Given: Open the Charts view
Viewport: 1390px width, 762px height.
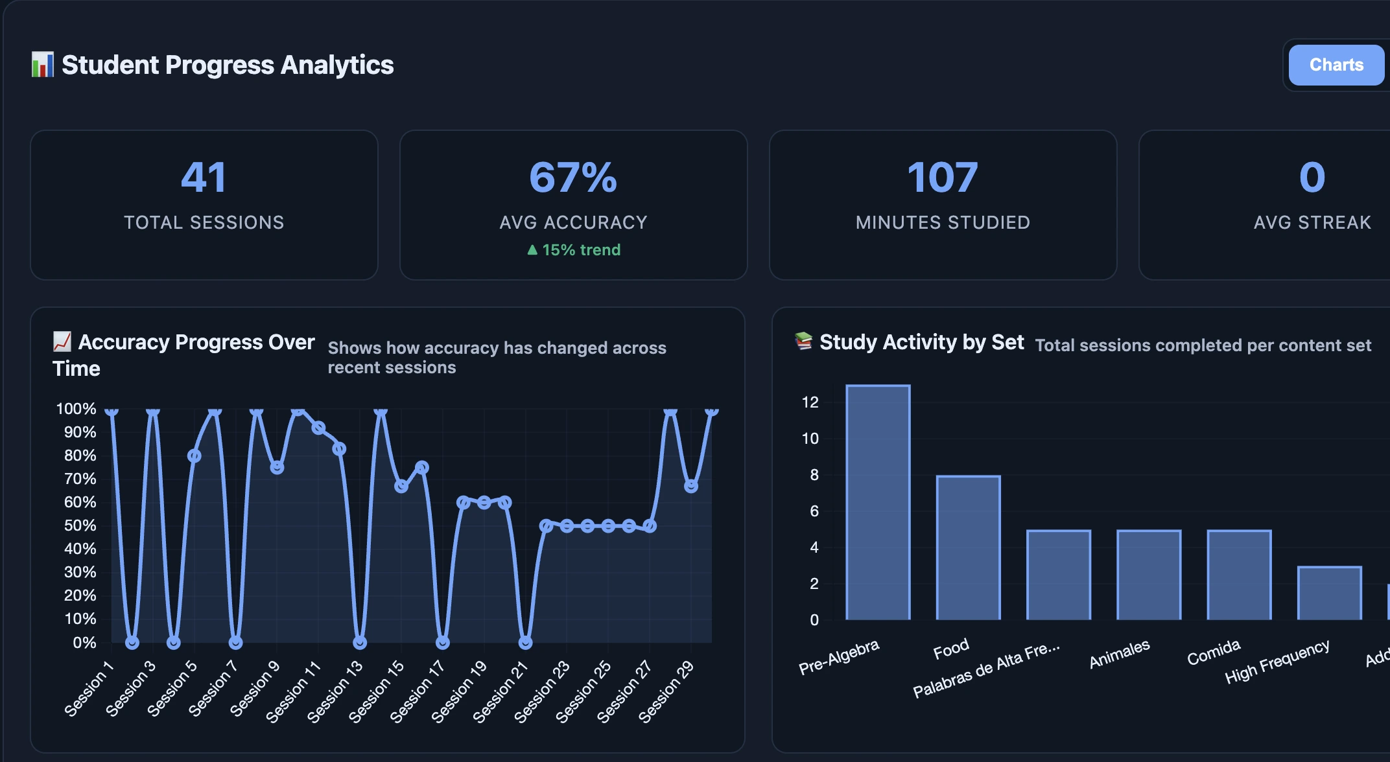Looking at the screenshot, I should 1335,65.
